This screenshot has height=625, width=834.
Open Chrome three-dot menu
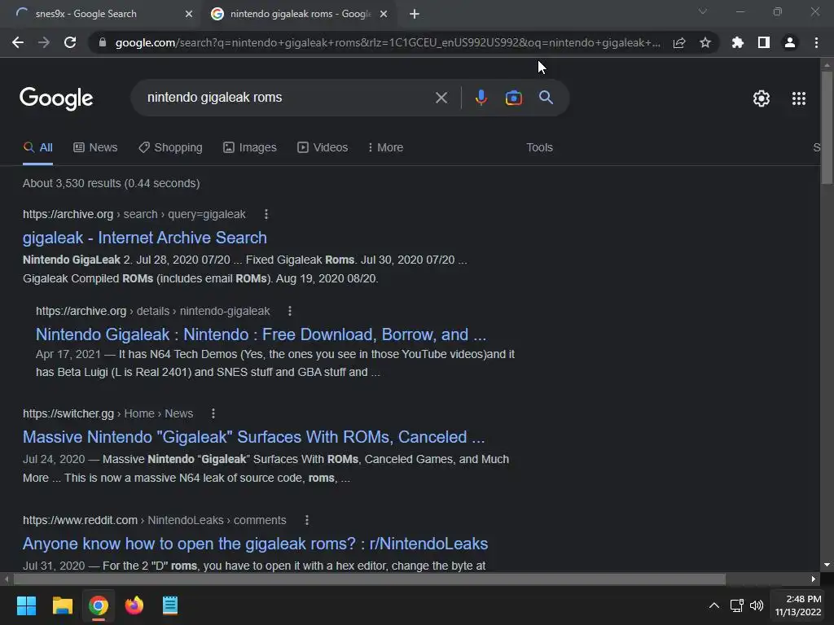(x=816, y=42)
